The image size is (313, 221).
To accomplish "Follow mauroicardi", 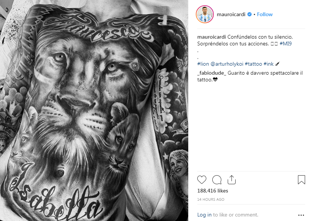I will tap(265, 14).
